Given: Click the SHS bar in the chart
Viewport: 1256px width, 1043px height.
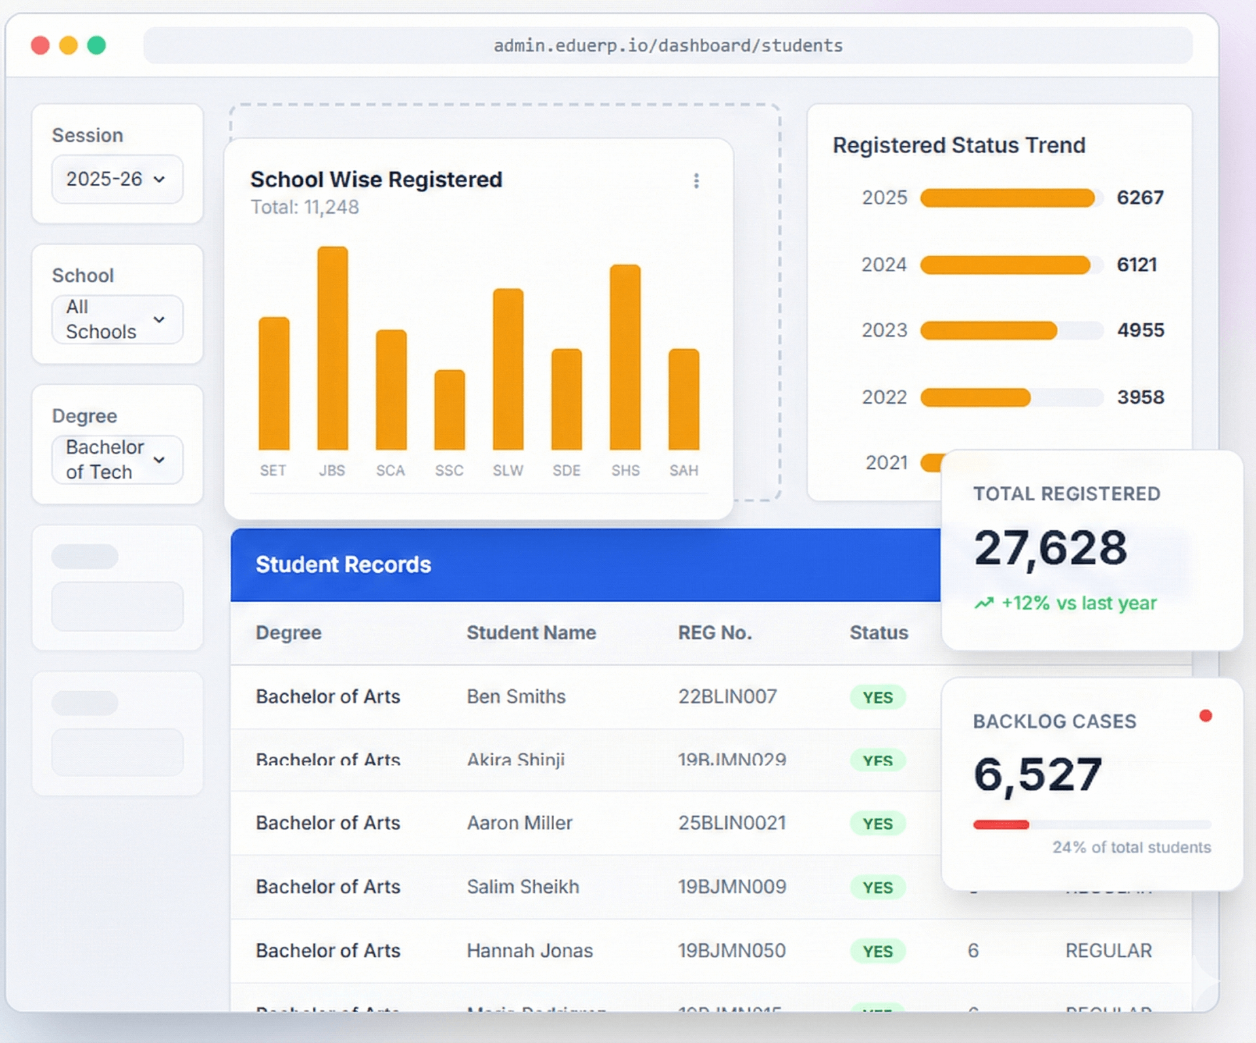Looking at the screenshot, I should click(625, 357).
